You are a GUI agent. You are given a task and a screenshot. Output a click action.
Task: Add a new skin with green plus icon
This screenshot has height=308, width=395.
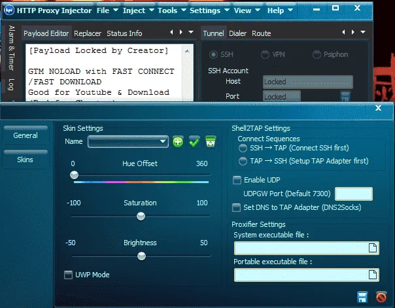(178, 142)
